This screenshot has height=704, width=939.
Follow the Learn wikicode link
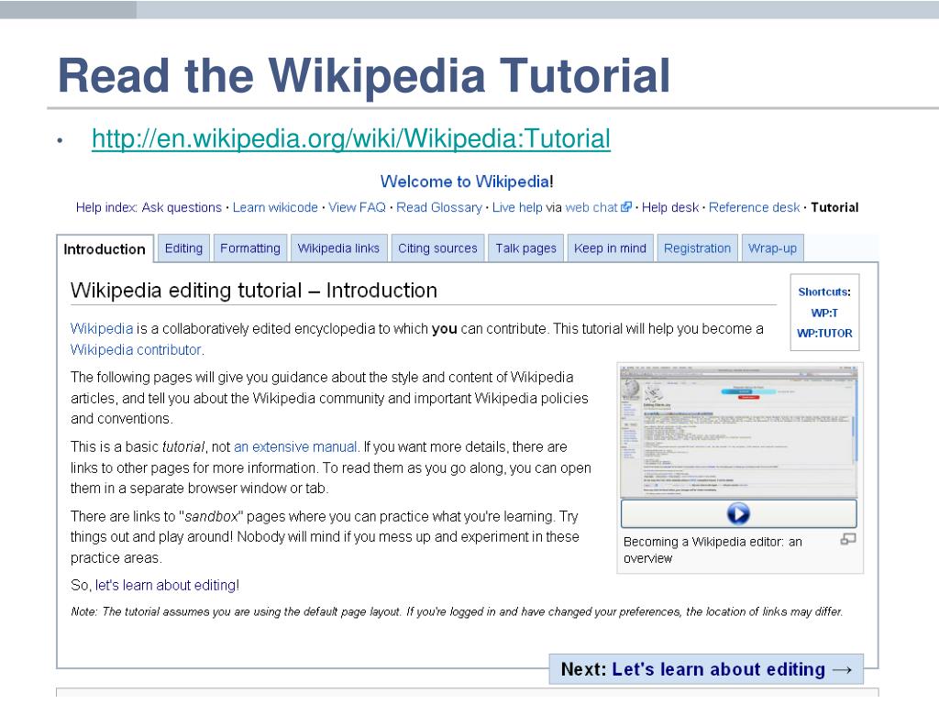(275, 208)
